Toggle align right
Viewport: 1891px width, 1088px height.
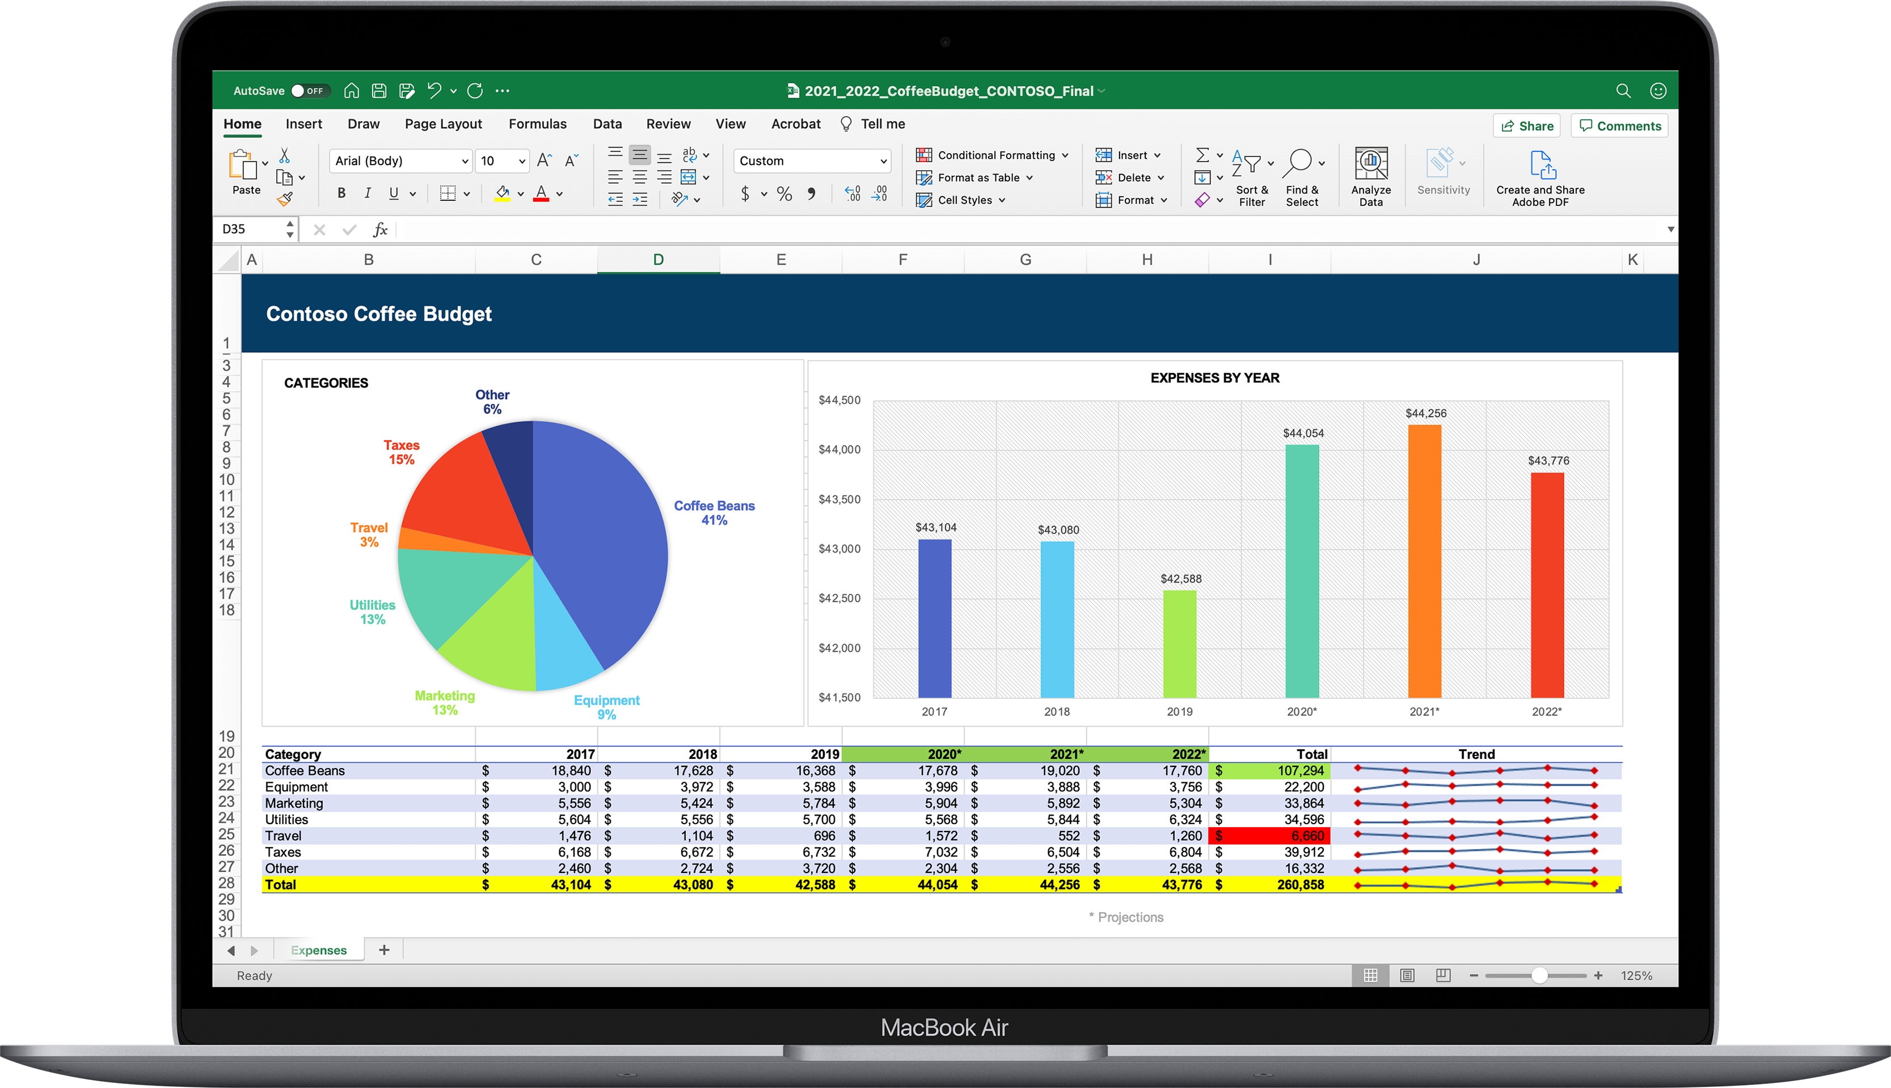coord(664,177)
